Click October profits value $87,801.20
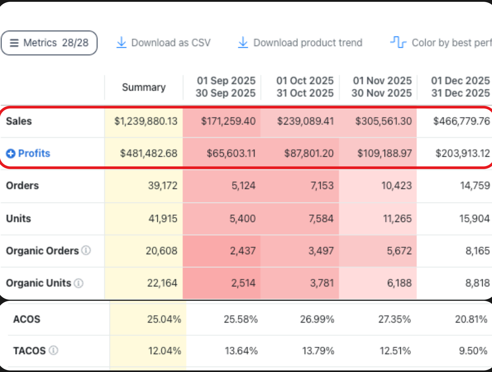Screen dimensions: 492x372 click(x=309, y=153)
